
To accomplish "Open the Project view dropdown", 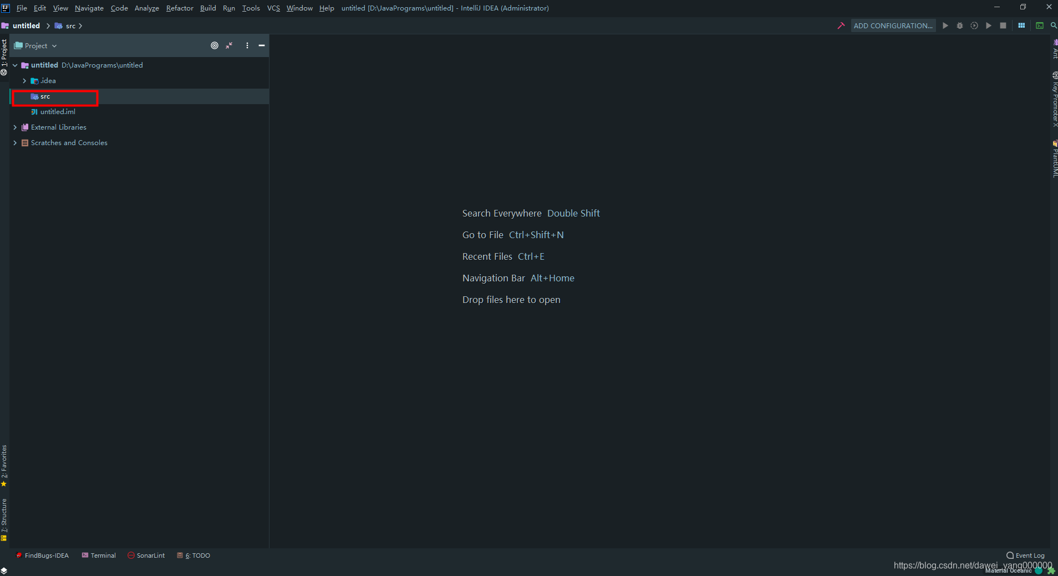I will click(x=35, y=45).
